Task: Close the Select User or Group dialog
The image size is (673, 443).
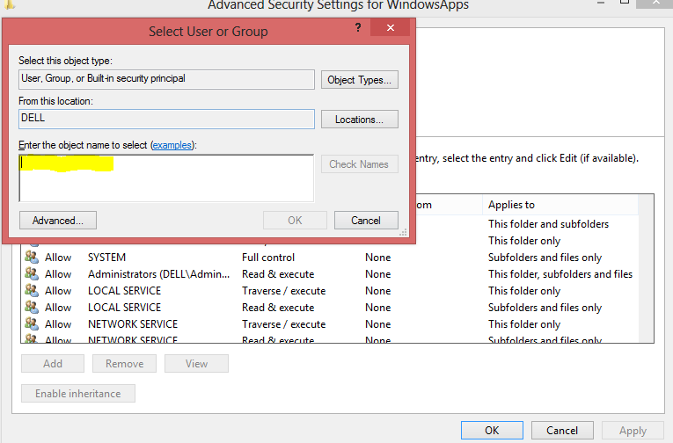Action: pyautogui.click(x=388, y=30)
